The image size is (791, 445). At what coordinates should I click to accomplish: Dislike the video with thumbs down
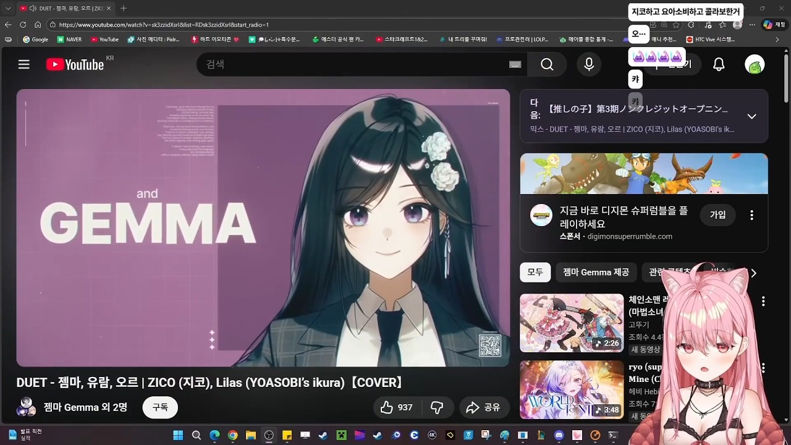pos(437,407)
